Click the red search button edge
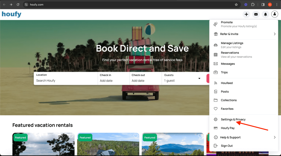 click(x=208, y=79)
